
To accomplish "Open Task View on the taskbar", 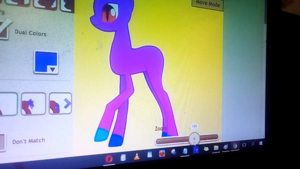I will 244,145.
